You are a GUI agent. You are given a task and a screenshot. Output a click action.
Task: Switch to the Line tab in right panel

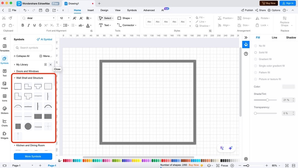click(275, 37)
